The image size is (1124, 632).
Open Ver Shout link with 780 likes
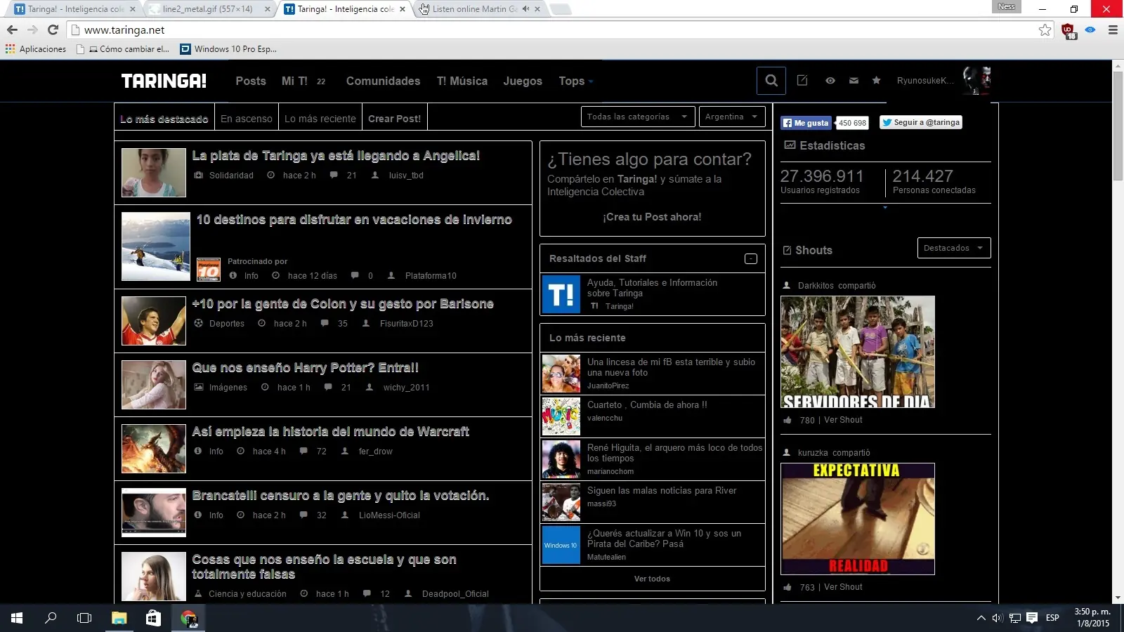pos(843,420)
